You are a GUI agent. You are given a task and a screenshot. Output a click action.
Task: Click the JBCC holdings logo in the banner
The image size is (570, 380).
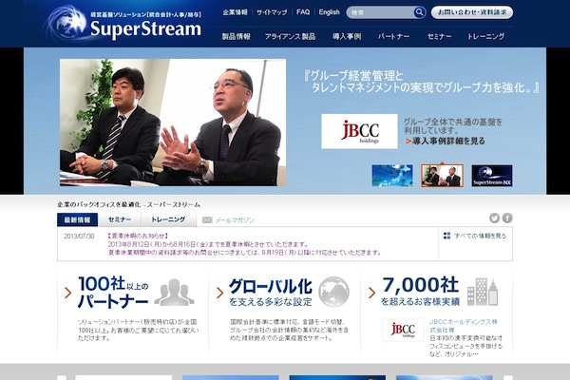click(359, 132)
